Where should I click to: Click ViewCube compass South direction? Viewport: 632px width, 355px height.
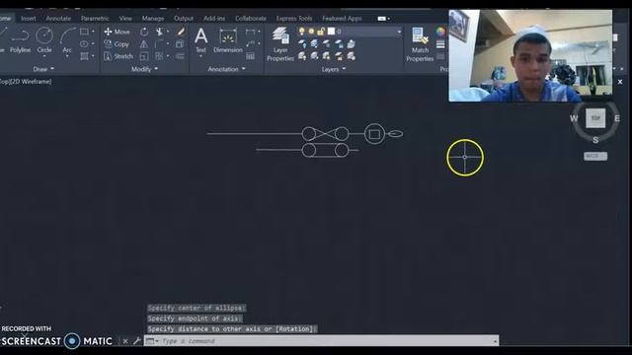point(595,140)
